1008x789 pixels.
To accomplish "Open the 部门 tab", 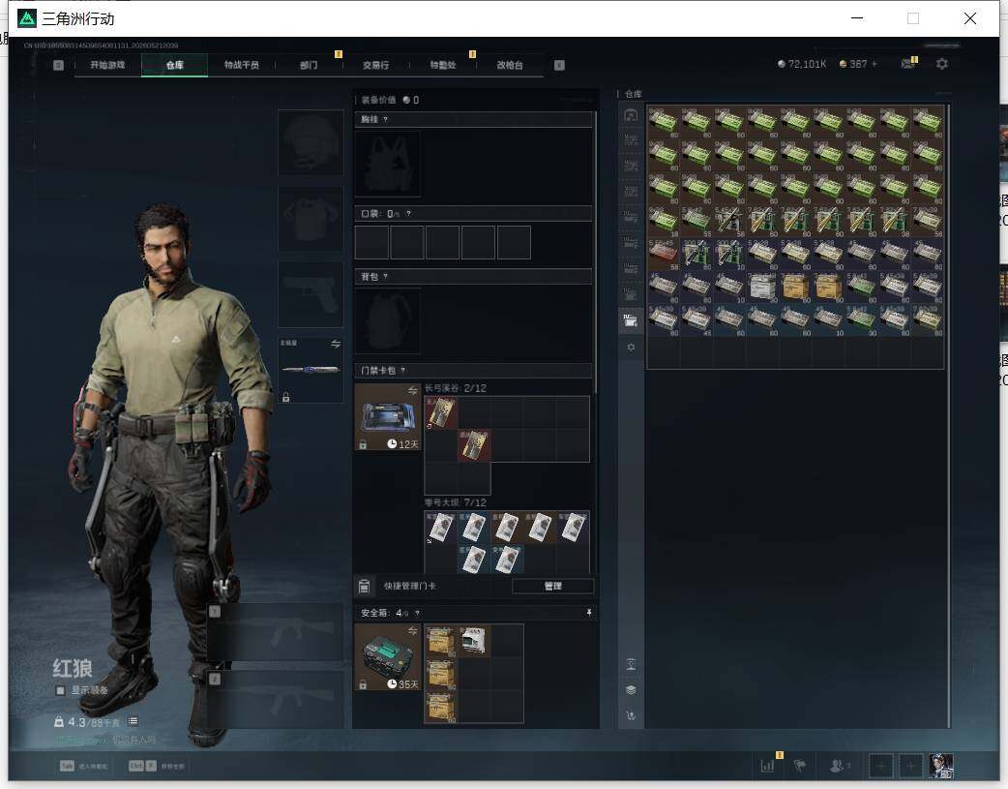I will [309, 65].
